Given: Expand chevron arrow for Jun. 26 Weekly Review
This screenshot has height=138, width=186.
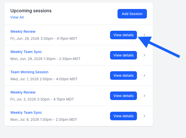Looking at the screenshot, I should [x=144, y=35].
